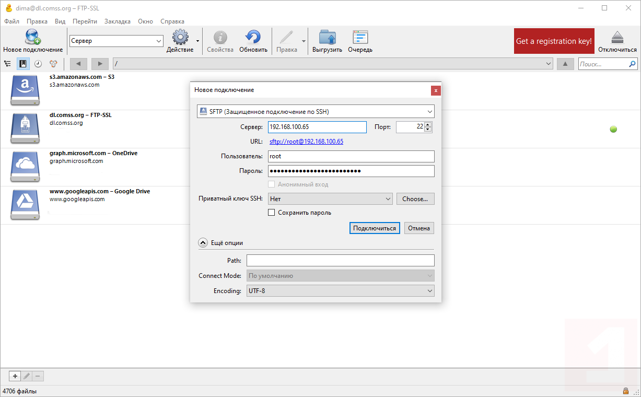Open the Очередь transfer queue icon
641x397 pixels.
coord(360,37)
